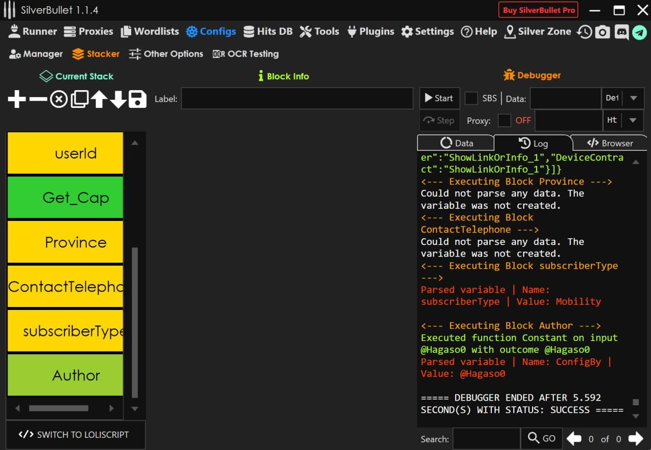
Task: Expand the proxy type dropdown
Action: coord(633,121)
